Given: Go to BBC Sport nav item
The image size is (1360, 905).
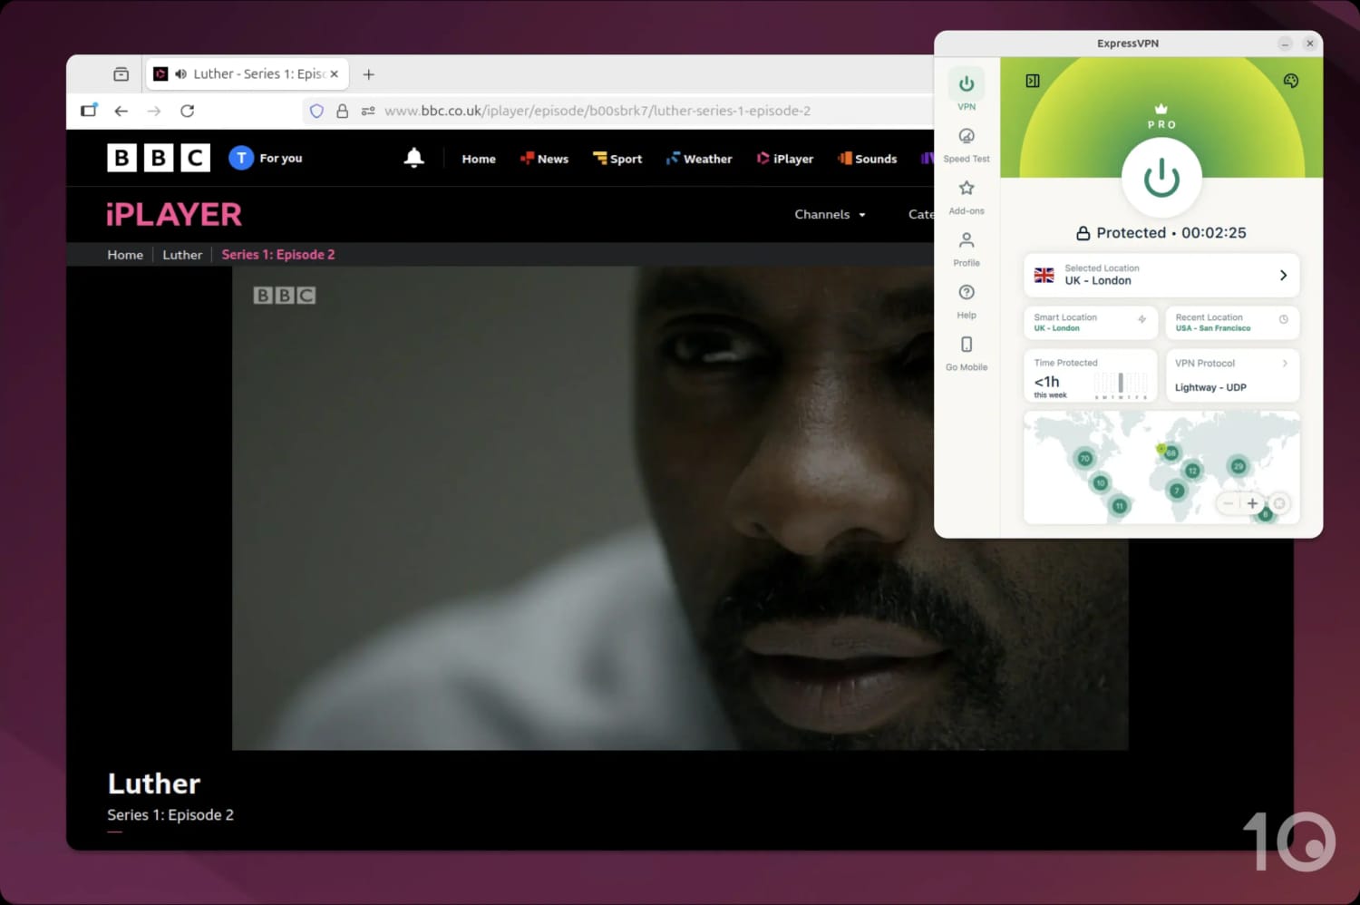Looking at the screenshot, I should tap(617, 159).
